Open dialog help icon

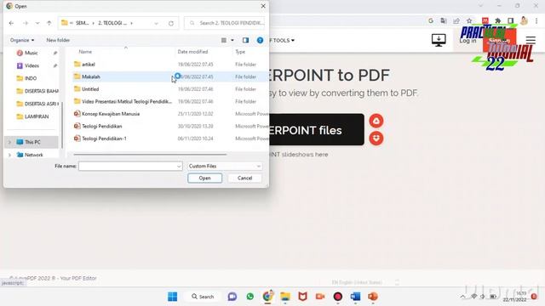260,40
